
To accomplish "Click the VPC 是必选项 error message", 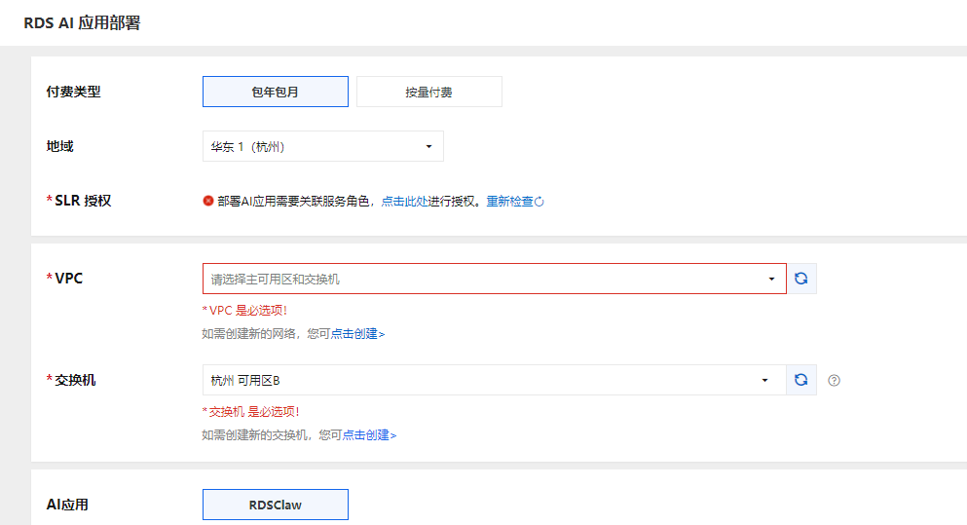I will [245, 310].
